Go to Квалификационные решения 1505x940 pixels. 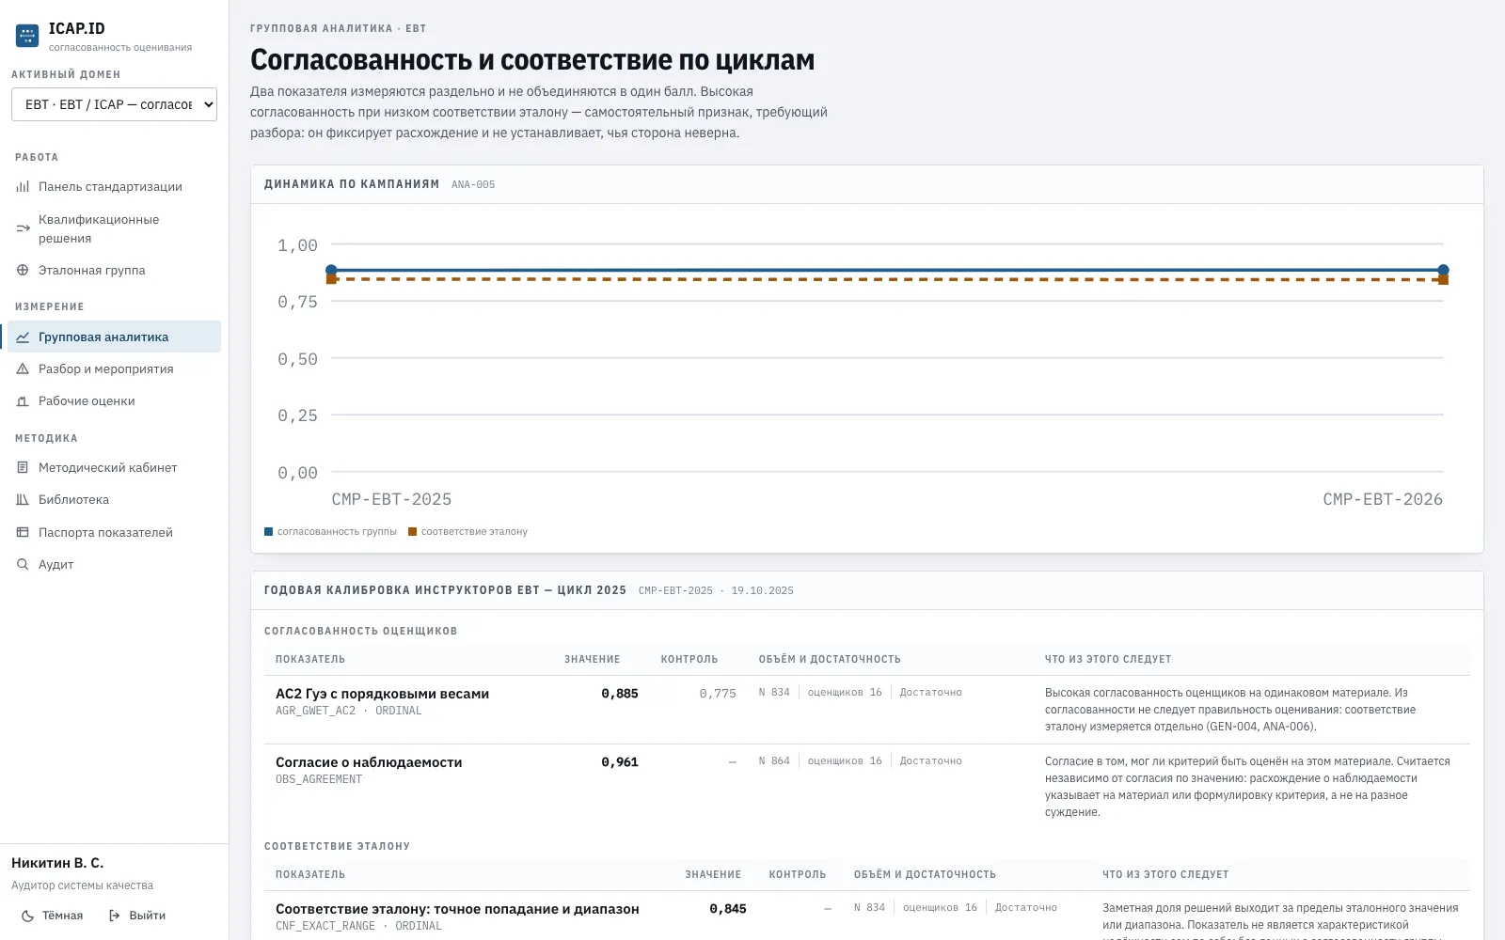pyautogui.click(x=114, y=228)
